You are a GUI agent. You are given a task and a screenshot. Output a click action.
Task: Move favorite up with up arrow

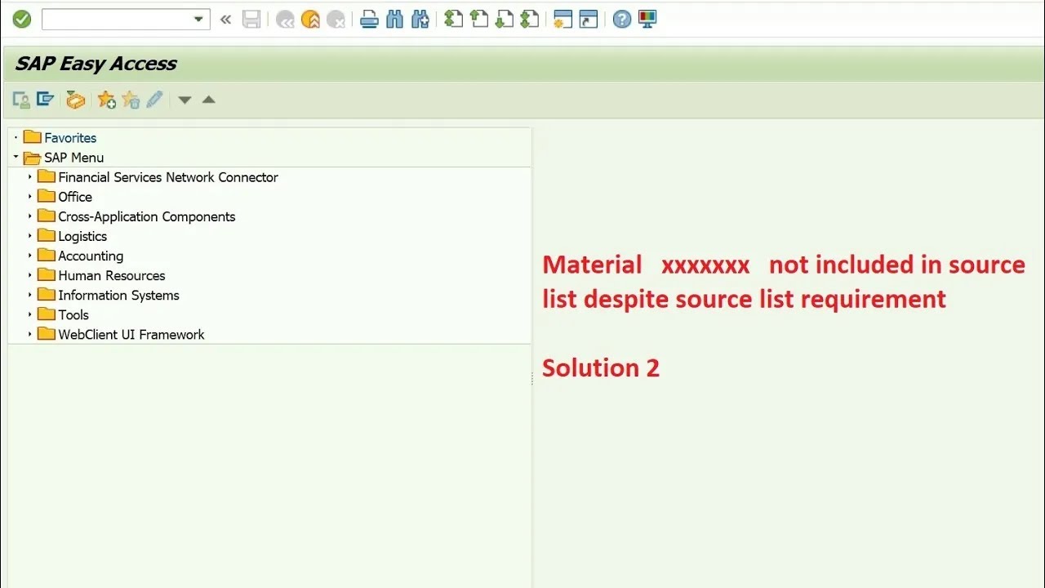pyautogui.click(x=209, y=100)
